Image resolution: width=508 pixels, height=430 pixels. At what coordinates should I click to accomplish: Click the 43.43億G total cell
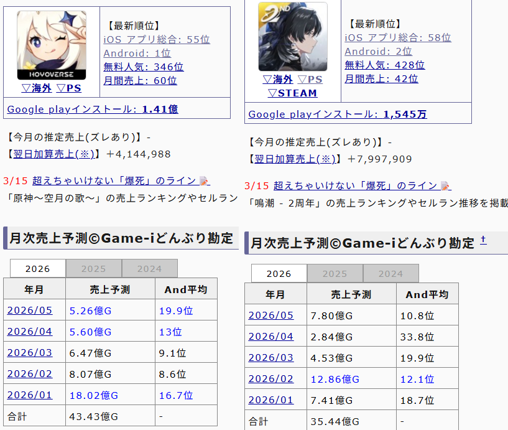110,416
